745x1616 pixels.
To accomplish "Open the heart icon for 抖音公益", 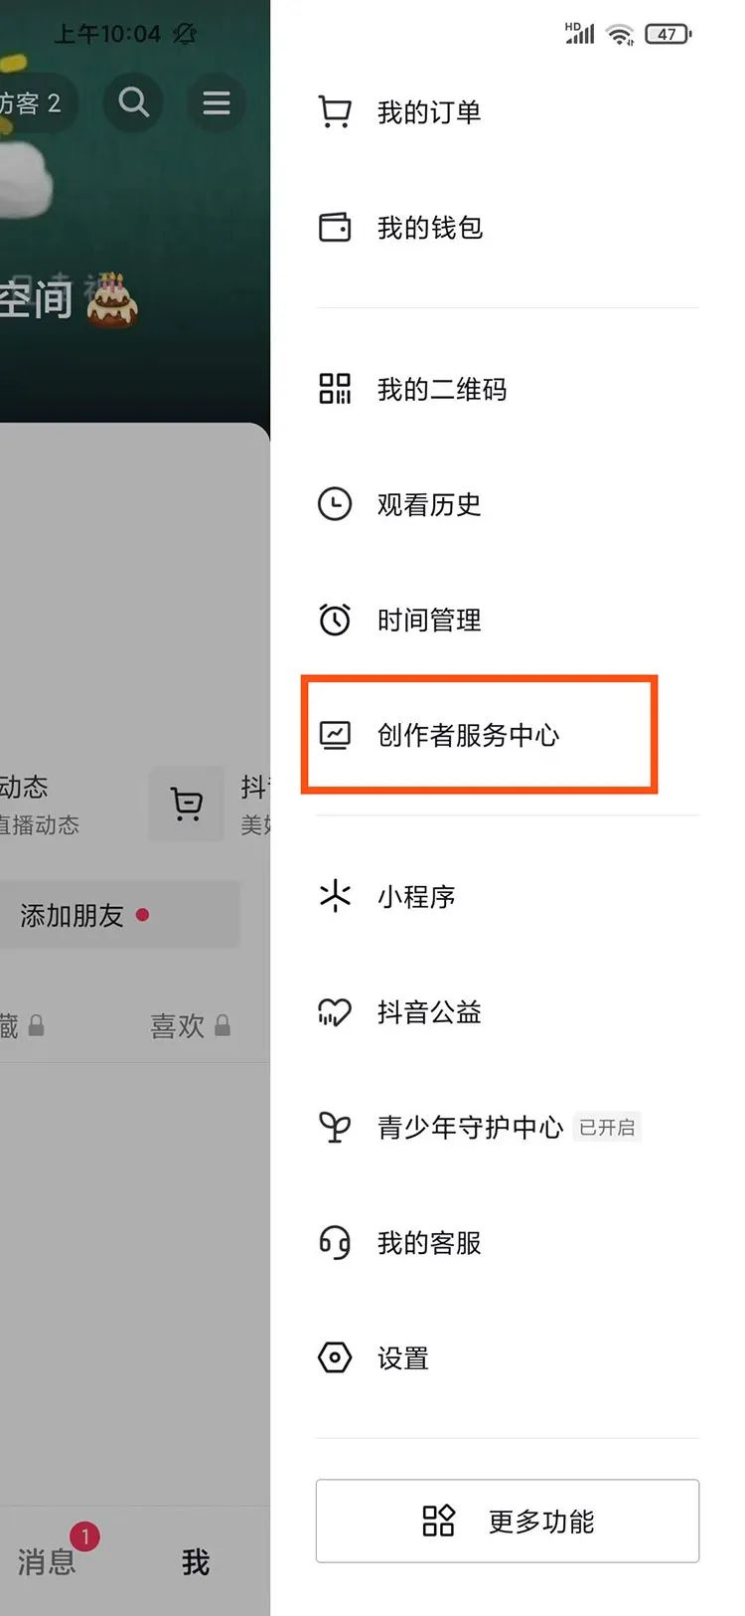I will click(x=335, y=1012).
